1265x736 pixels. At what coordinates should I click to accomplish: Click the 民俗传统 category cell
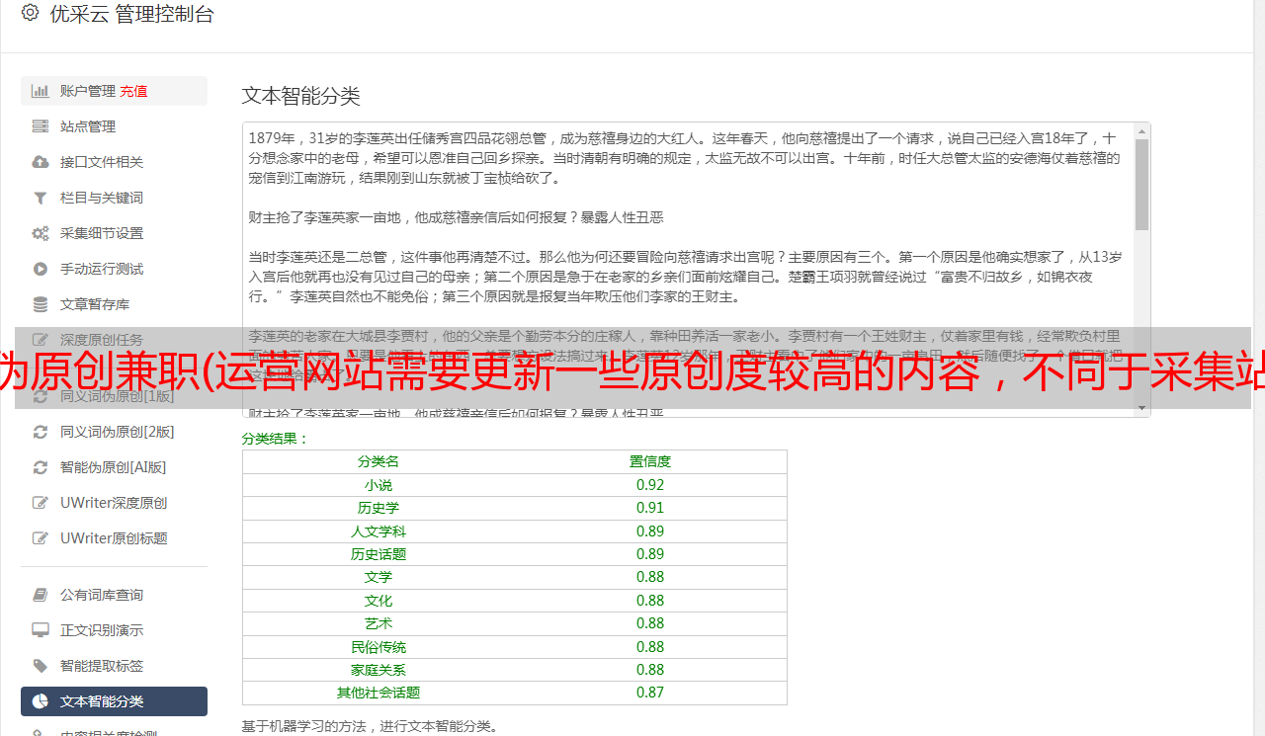pyautogui.click(x=379, y=647)
